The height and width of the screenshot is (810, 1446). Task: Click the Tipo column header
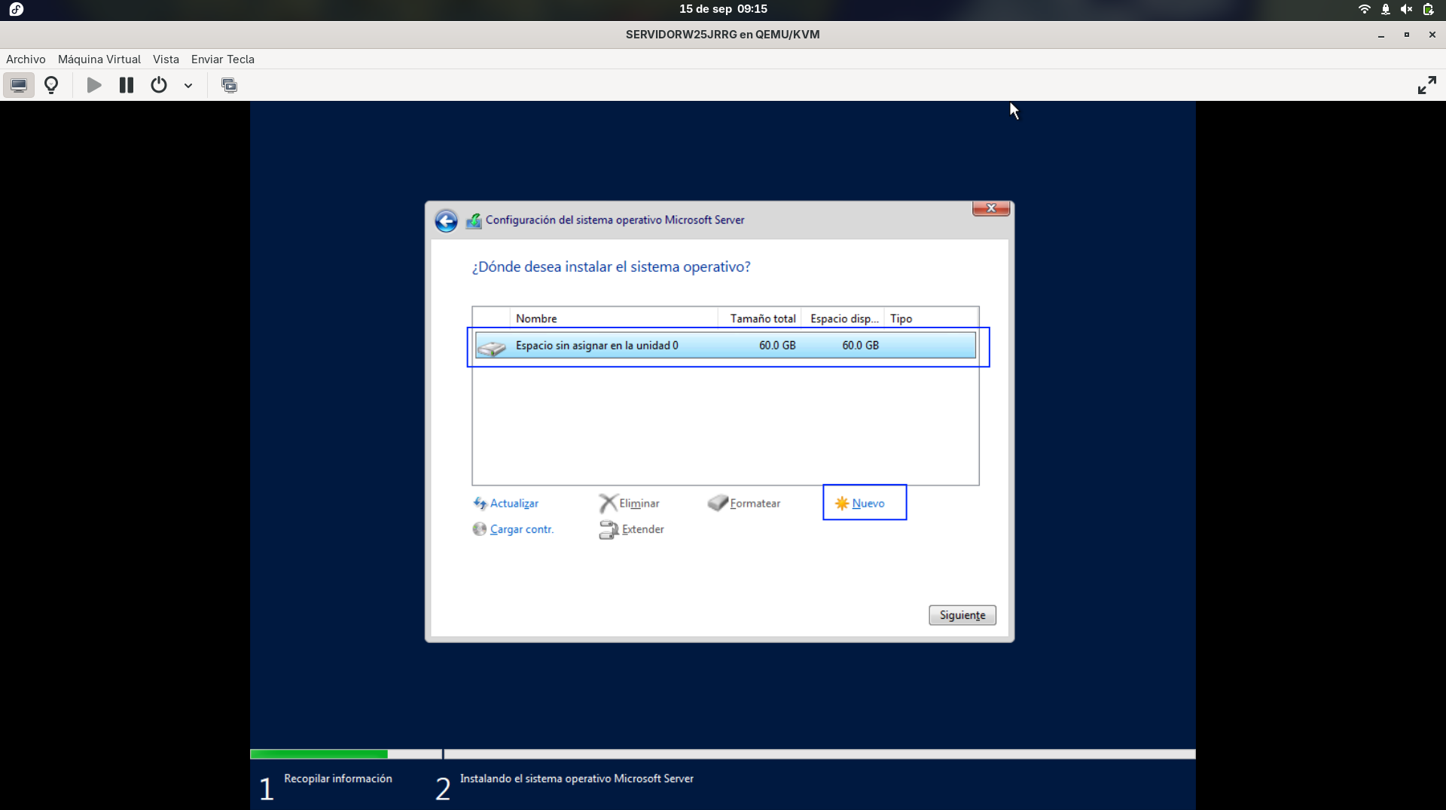932,318
